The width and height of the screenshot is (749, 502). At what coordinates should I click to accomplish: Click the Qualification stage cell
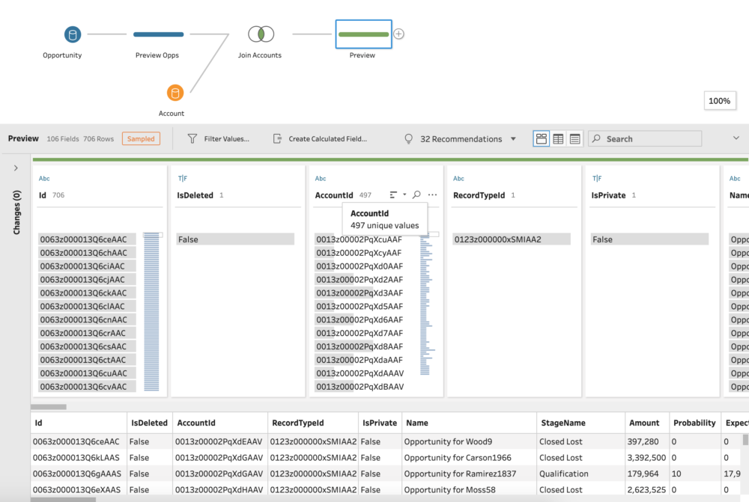point(581,474)
